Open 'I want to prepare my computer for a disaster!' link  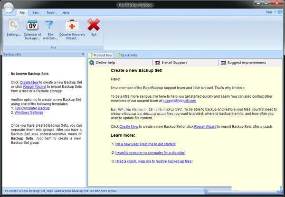pos(150,153)
